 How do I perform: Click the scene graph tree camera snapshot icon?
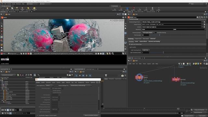pyautogui.click(x=70, y=75)
